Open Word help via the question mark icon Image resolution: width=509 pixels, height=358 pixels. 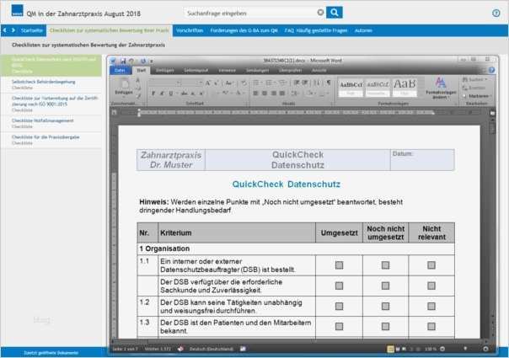click(491, 70)
